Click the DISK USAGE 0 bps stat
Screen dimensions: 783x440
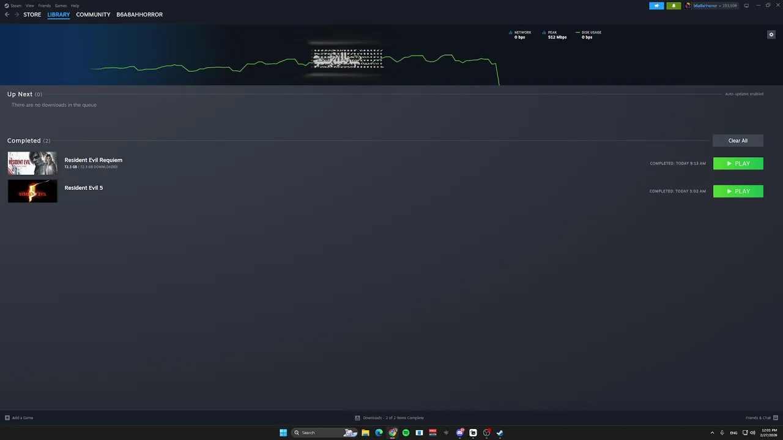(588, 35)
